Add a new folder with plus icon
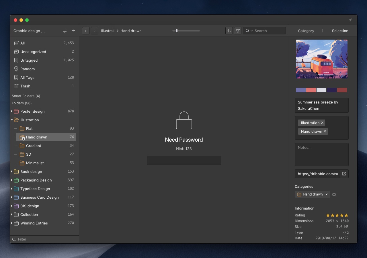 click(73, 31)
